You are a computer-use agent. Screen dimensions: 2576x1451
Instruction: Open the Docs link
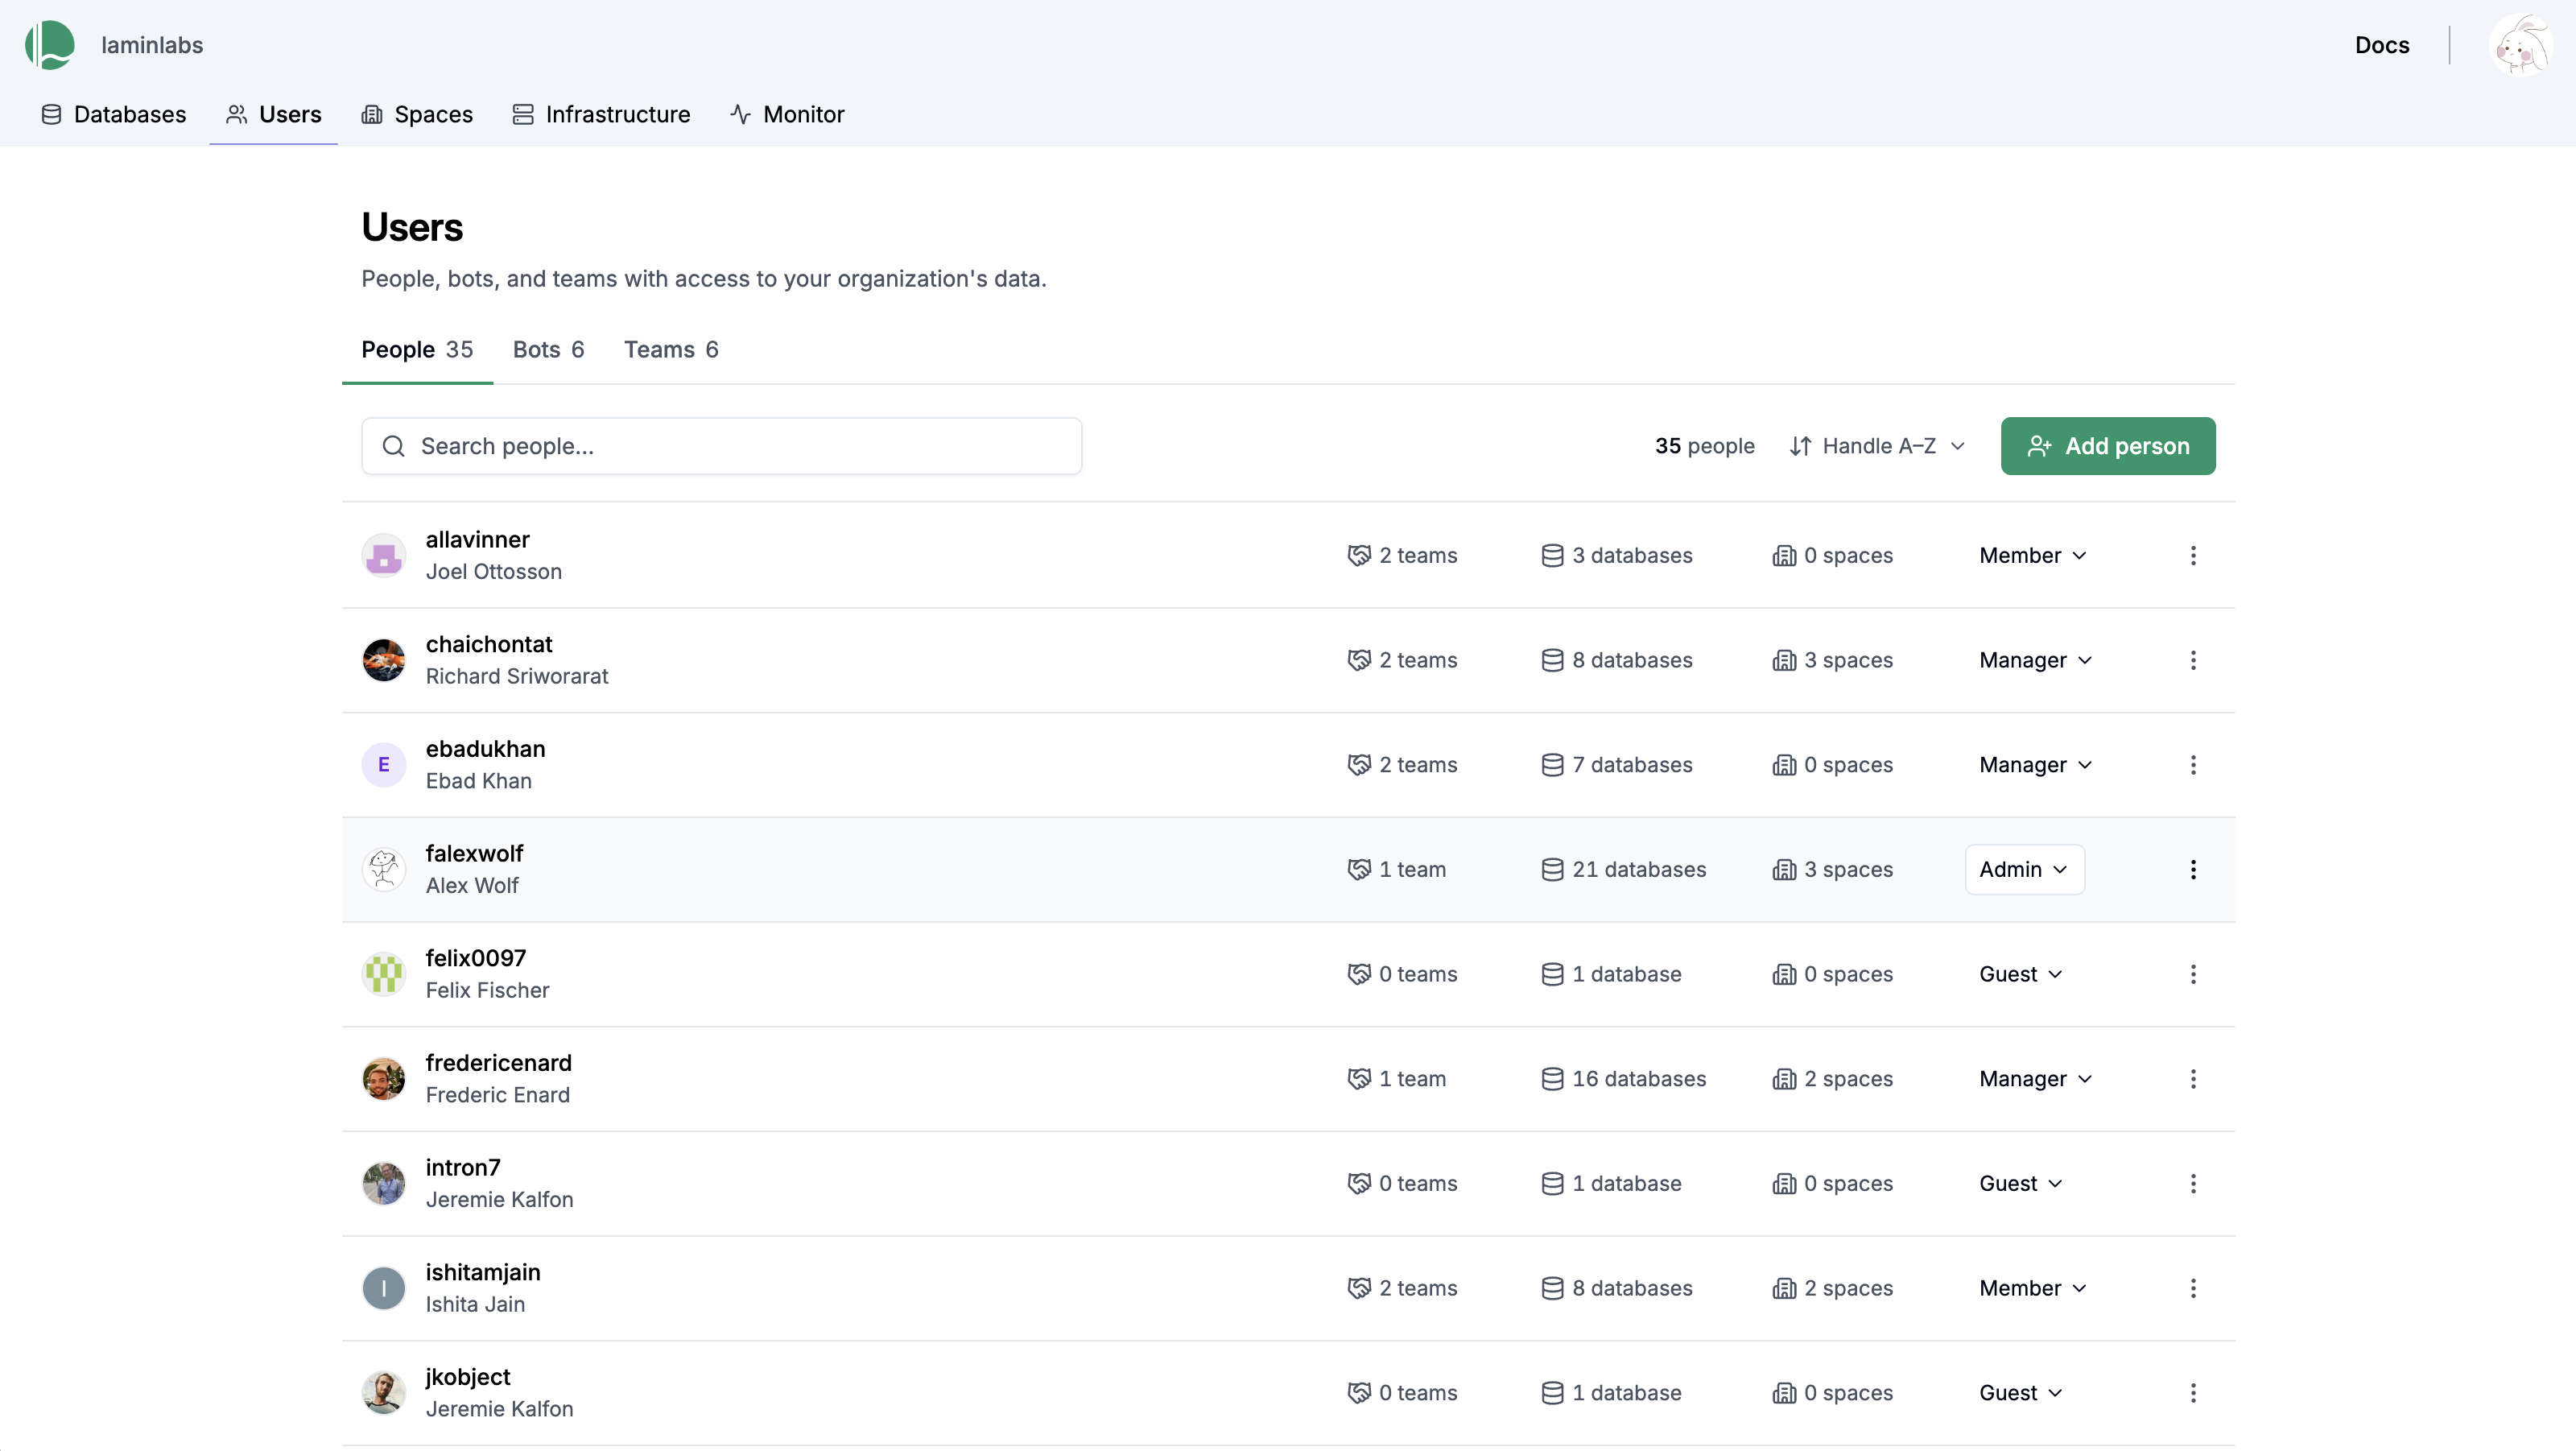[2382, 45]
